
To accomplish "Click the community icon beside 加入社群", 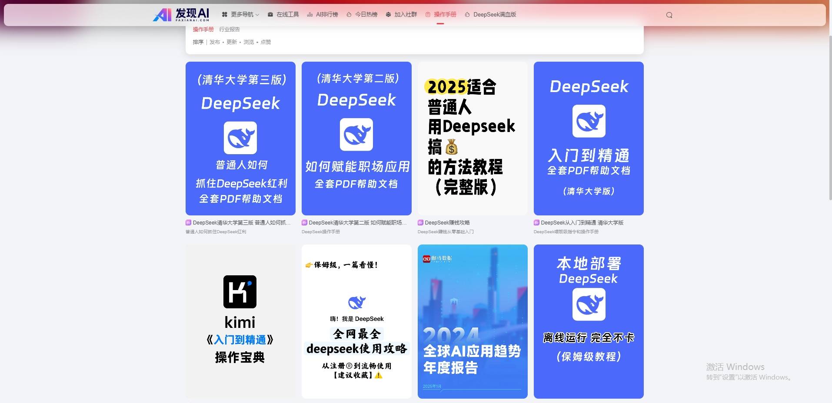I will (389, 14).
